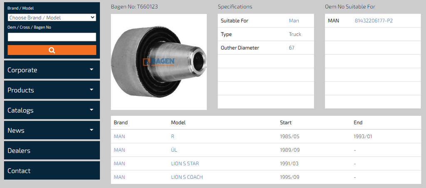Click the Model column header

(x=178, y=123)
